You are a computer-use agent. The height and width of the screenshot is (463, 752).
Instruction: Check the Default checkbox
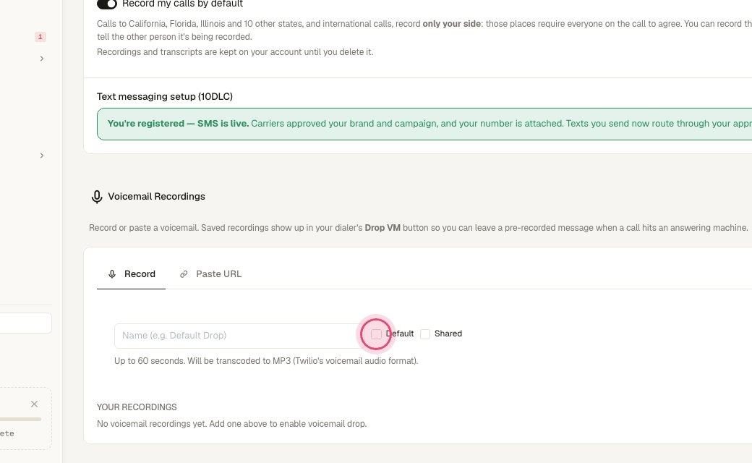(x=376, y=334)
